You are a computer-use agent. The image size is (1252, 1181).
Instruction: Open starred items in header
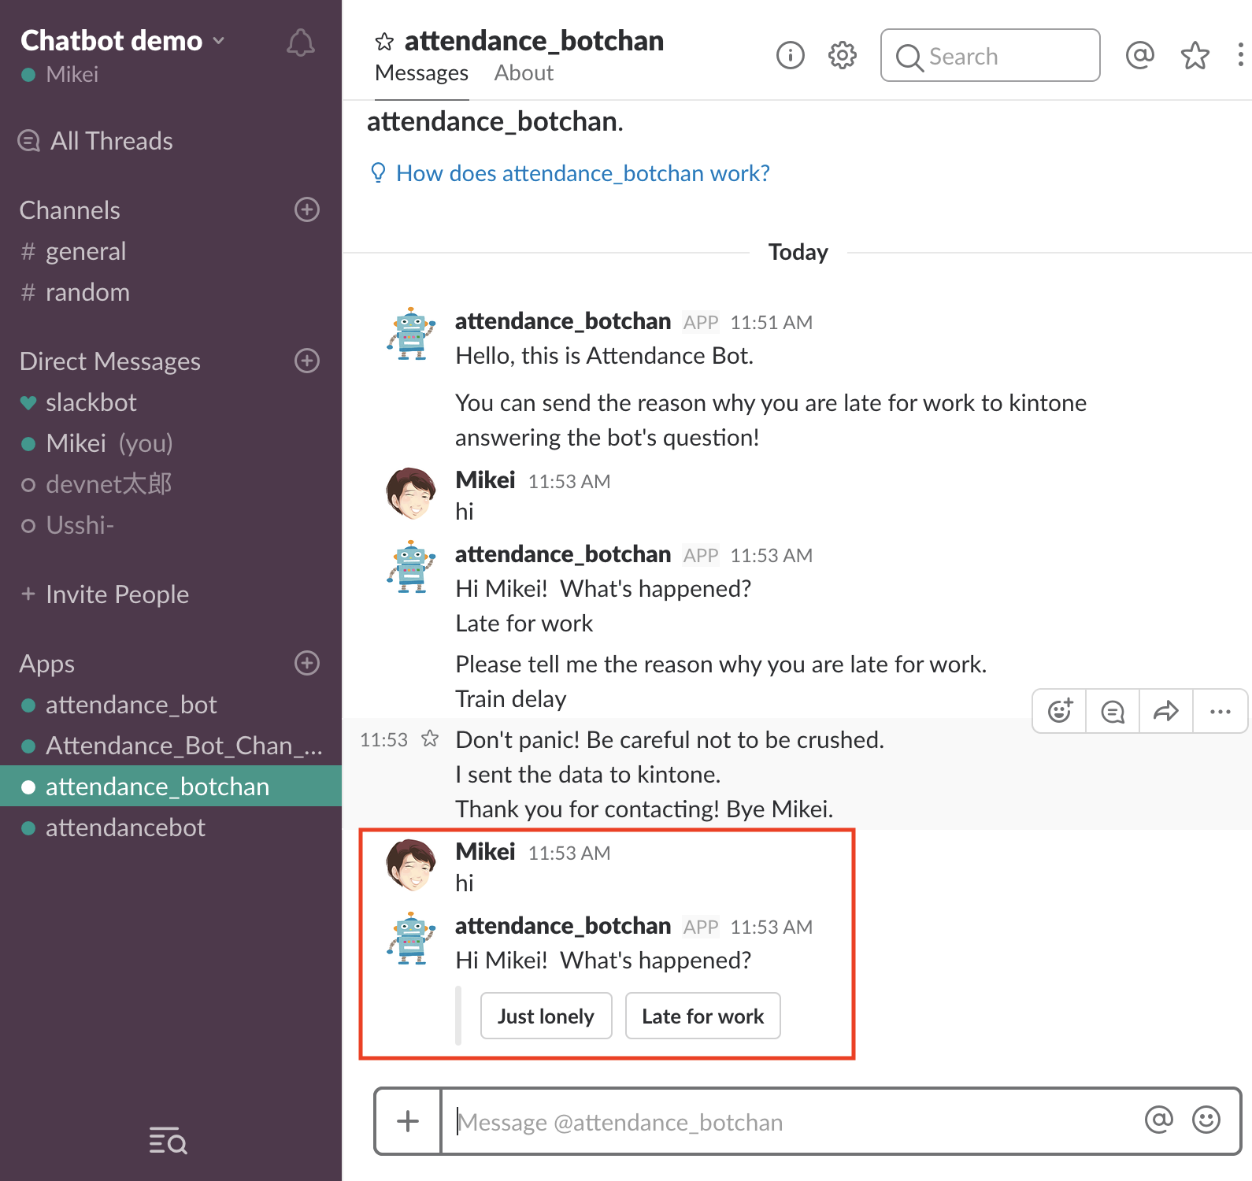(x=1195, y=55)
